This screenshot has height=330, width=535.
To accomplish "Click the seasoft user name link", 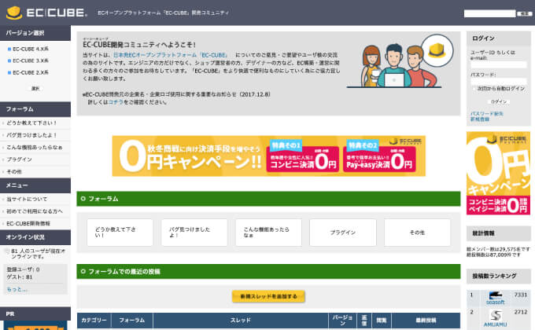I will point(495,302).
